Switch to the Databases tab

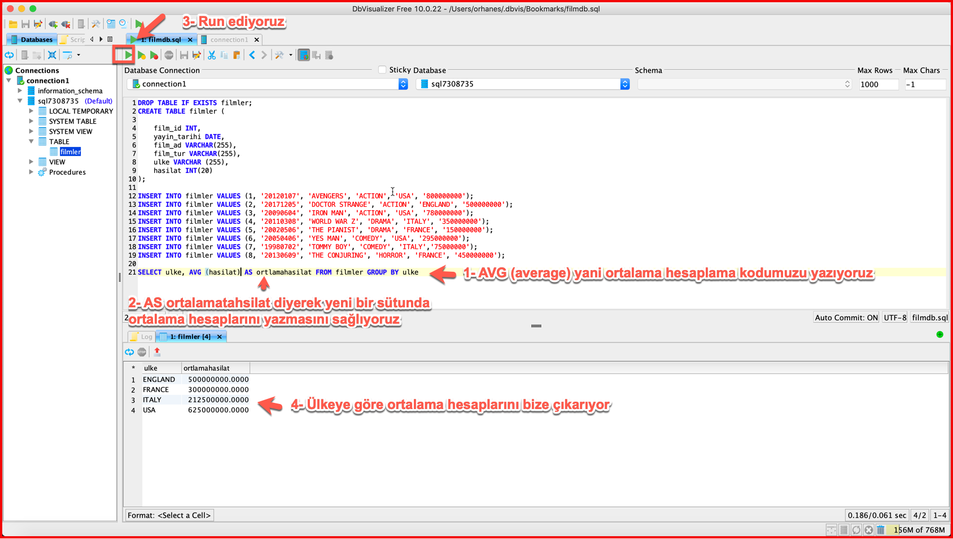32,40
